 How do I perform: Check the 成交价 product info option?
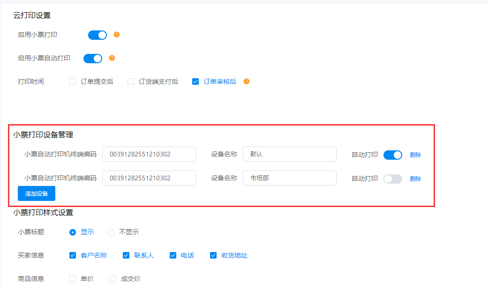(113, 279)
